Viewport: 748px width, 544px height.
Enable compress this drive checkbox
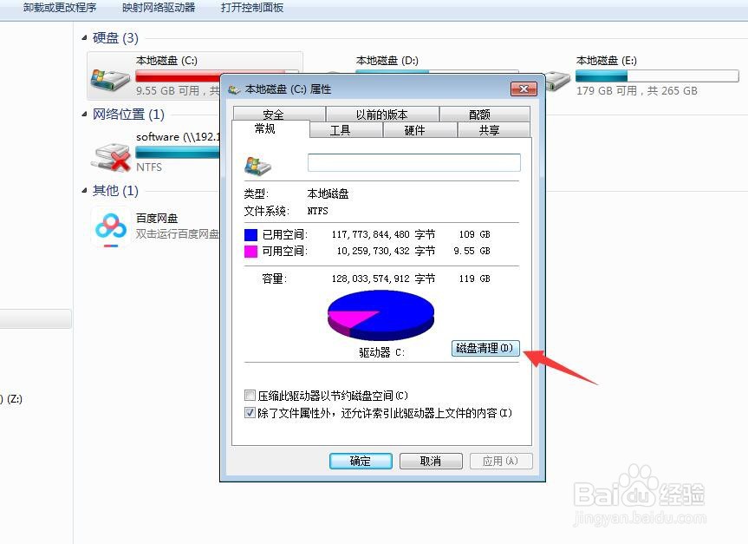tap(250, 396)
